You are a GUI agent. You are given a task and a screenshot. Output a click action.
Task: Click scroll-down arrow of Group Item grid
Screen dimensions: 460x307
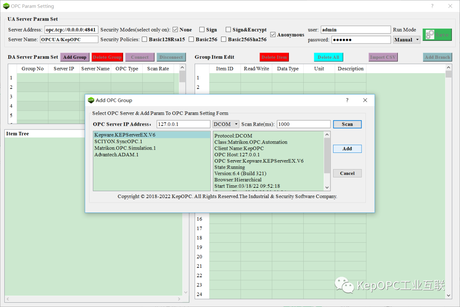tap(448, 296)
